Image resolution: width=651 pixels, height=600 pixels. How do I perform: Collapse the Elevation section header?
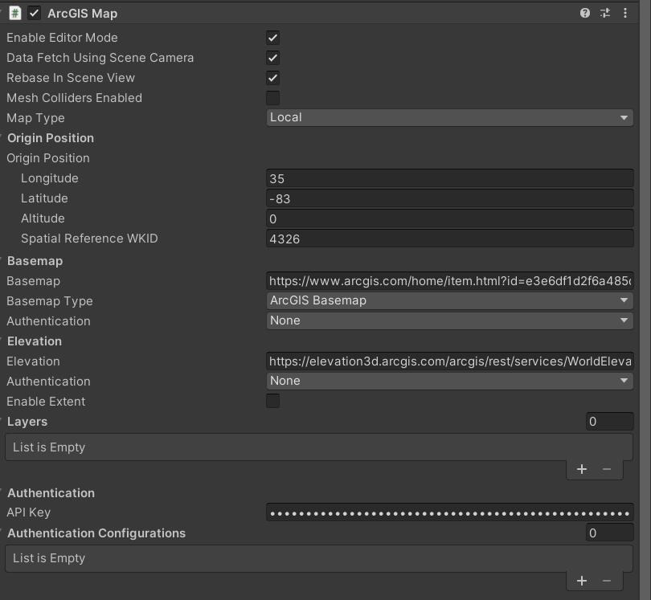[35, 341]
